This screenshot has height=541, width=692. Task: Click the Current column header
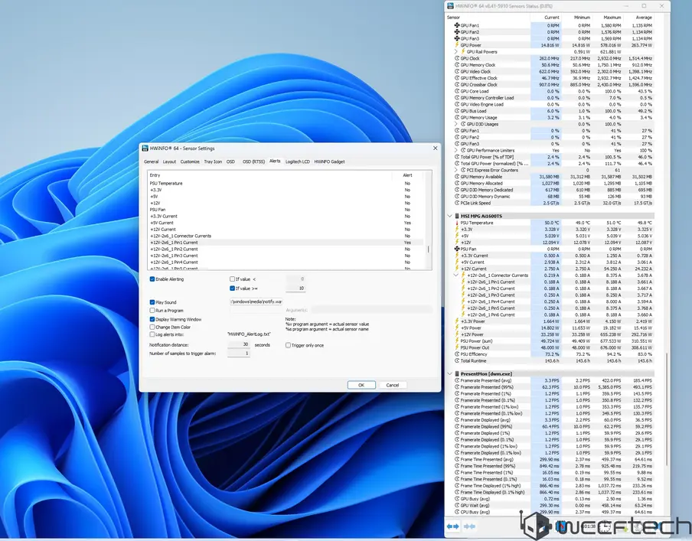pos(552,18)
